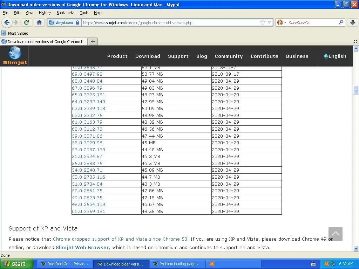Open the Product navigation item
Screen dimensions: 359x269
pos(117,56)
